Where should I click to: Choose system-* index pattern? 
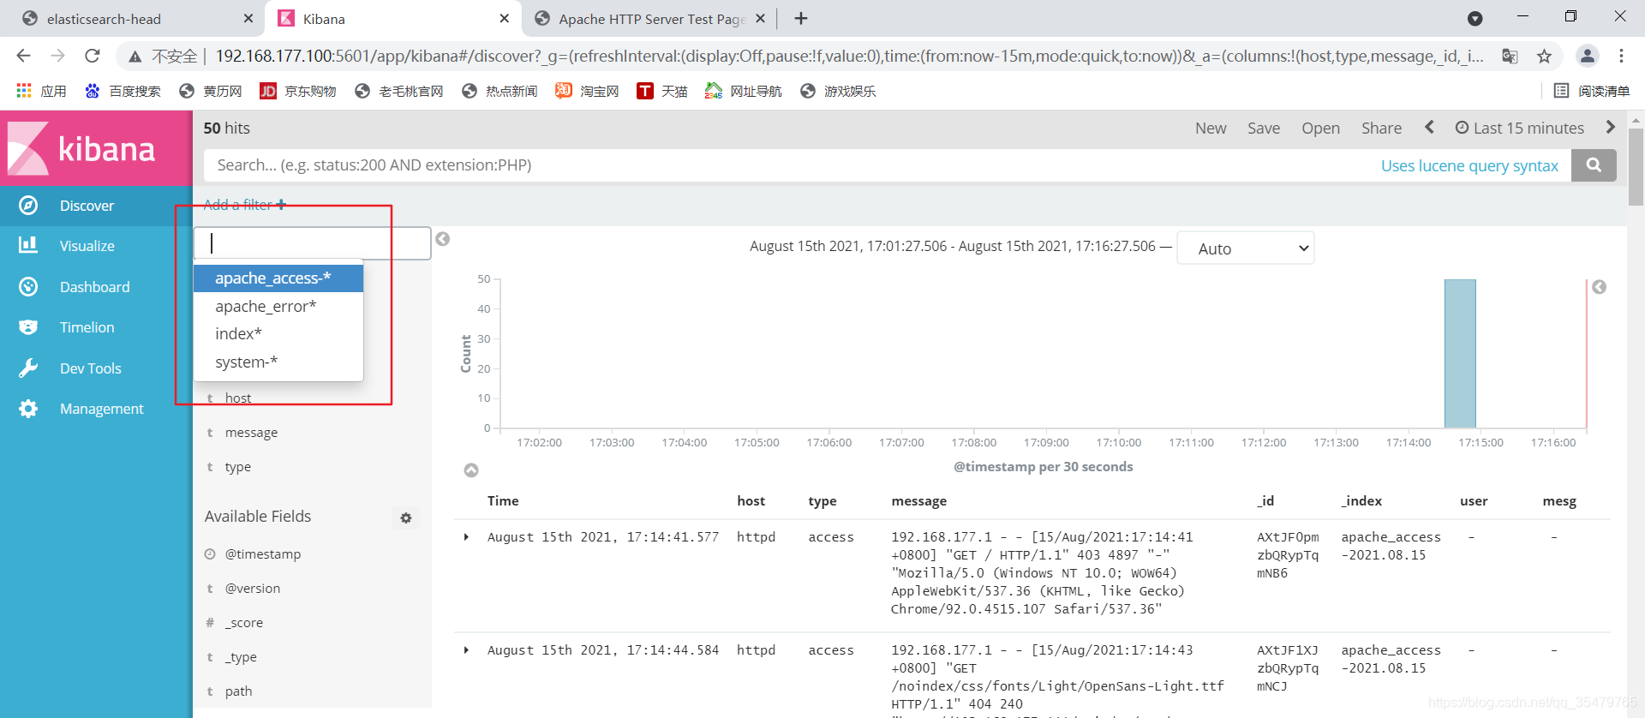tap(278, 362)
